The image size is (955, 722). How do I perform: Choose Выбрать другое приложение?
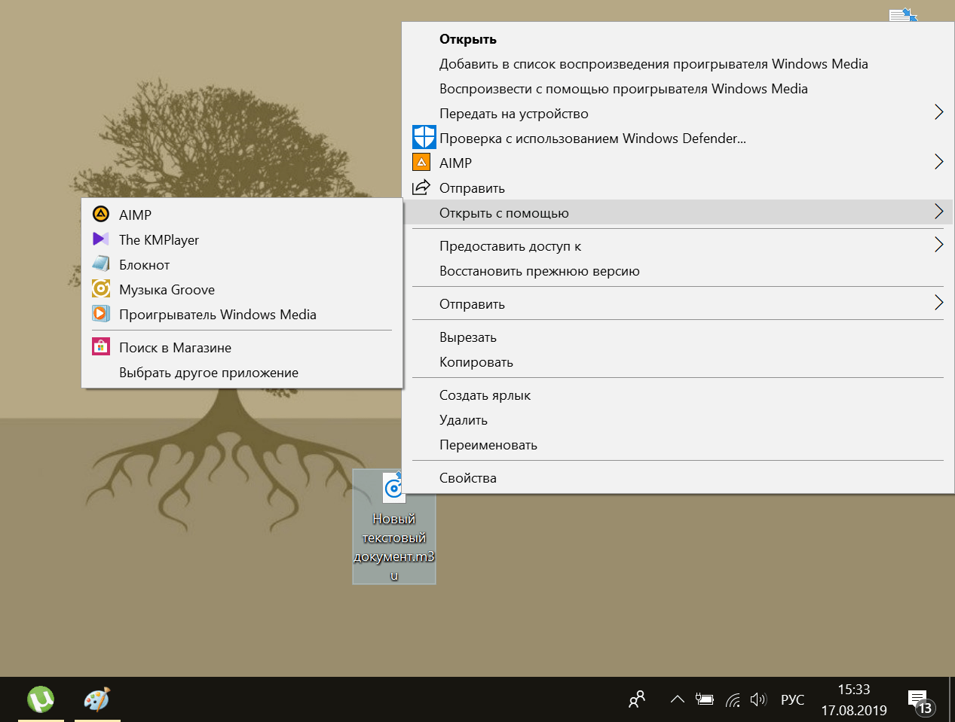click(209, 373)
